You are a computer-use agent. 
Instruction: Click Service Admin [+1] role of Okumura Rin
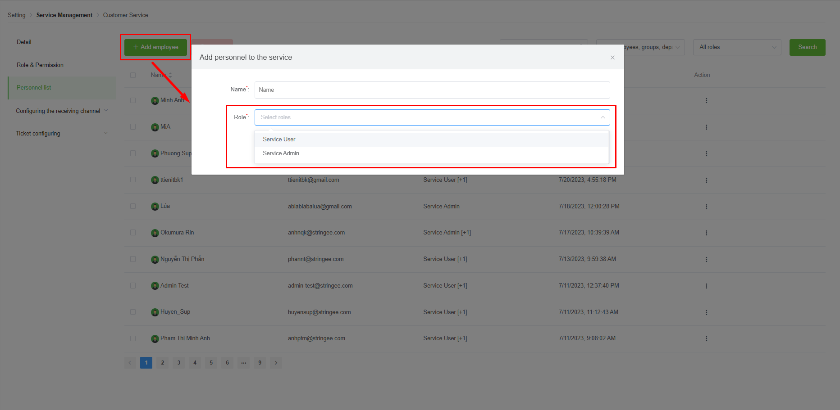tap(447, 233)
